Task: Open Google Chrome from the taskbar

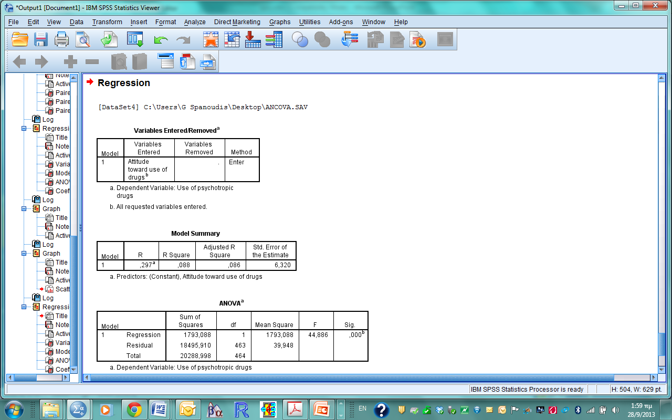Action: coord(134,409)
